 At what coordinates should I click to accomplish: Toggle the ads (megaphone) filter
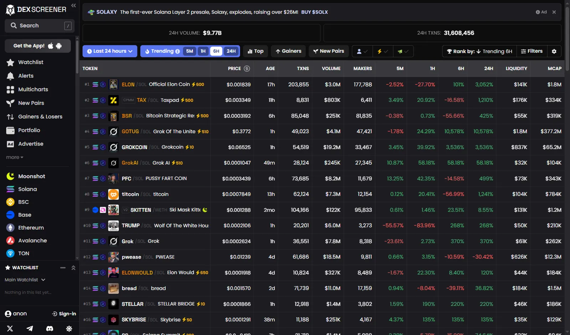403,51
